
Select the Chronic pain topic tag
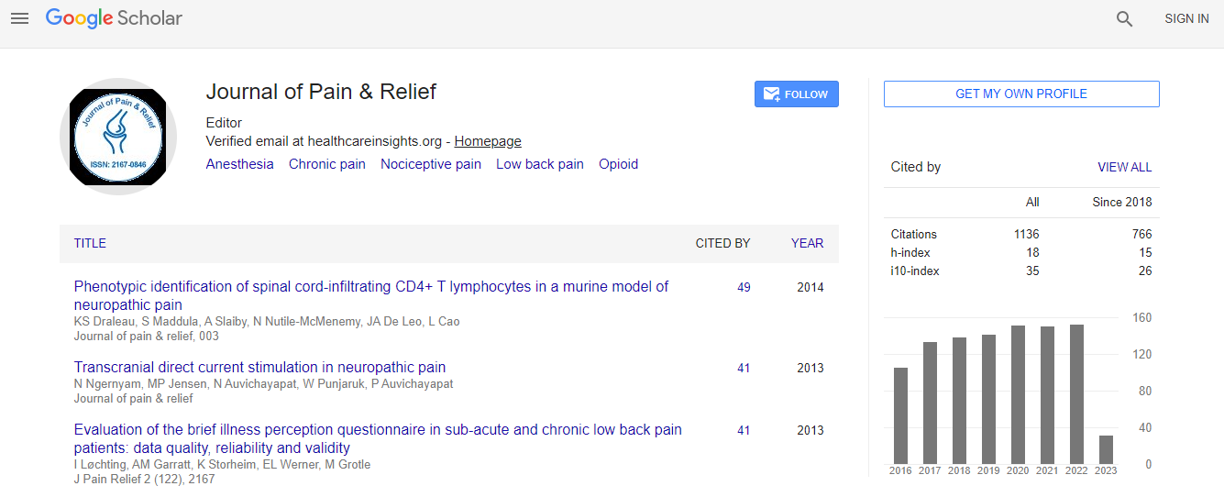pos(326,164)
